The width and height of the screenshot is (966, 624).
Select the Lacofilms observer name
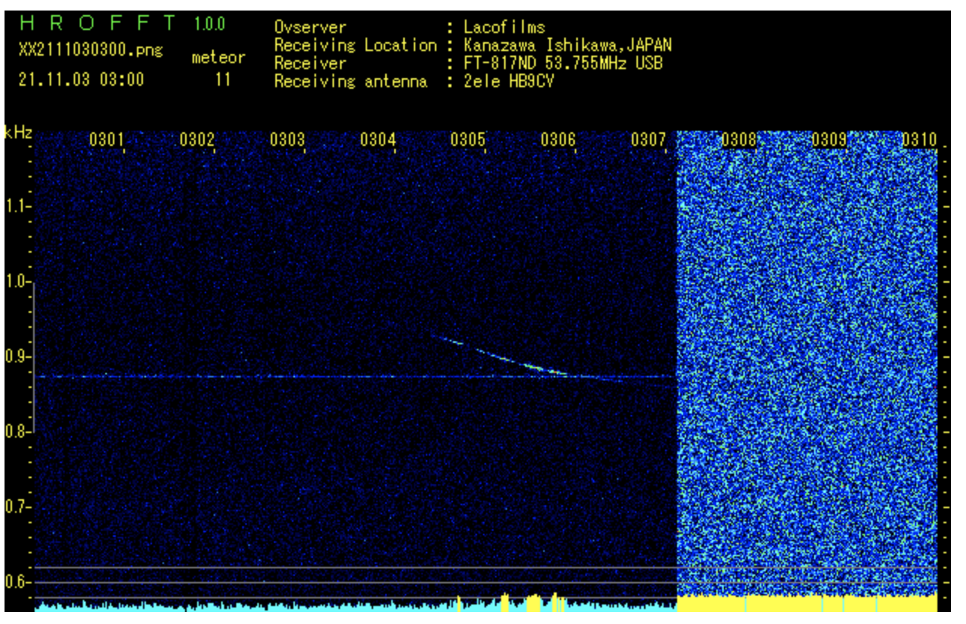pyautogui.click(x=504, y=28)
